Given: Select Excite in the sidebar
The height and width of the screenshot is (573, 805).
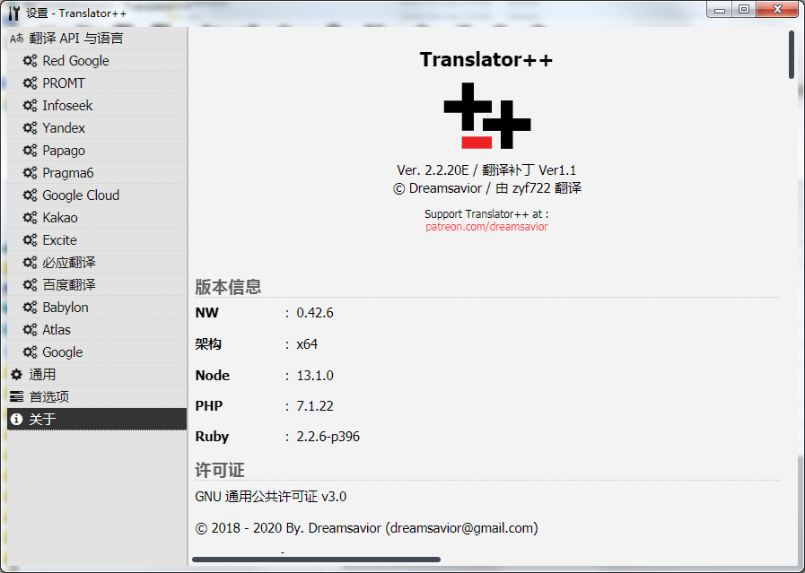Looking at the screenshot, I should (97, 240).
